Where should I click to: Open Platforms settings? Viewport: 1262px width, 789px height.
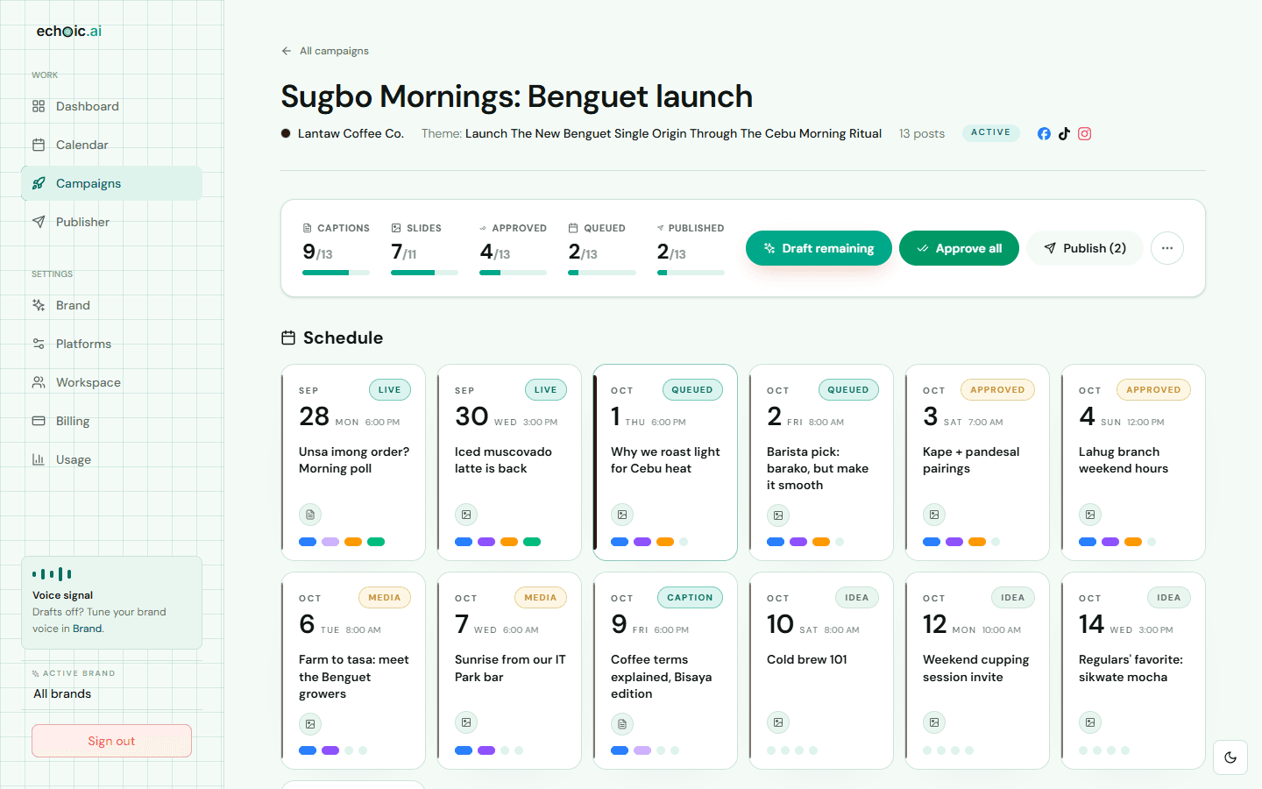(x=112, y=344)
